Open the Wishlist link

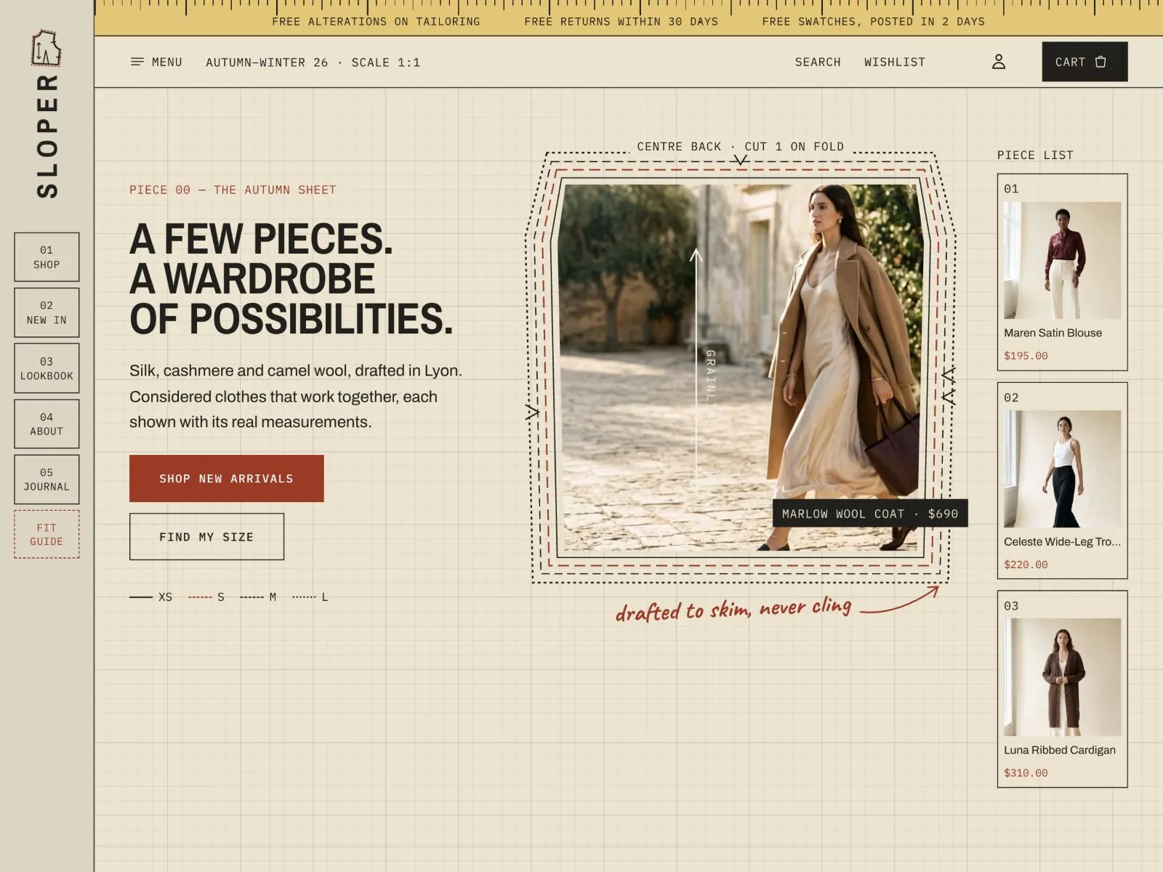(x=895, y=62)
